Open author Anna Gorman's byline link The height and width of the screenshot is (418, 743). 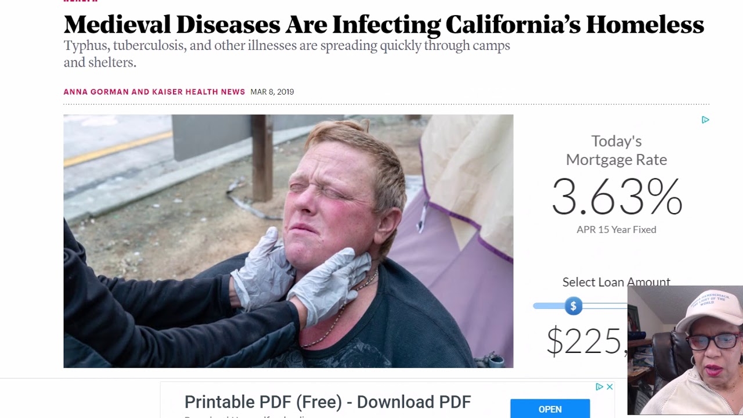click(96, 92)
